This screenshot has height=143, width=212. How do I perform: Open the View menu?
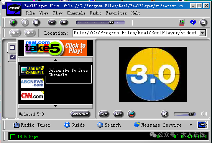[x=44, y=13]
